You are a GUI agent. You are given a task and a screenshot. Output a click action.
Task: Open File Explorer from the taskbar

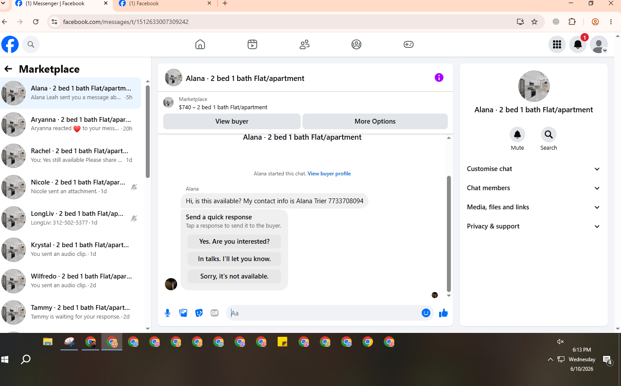point(48,342)
